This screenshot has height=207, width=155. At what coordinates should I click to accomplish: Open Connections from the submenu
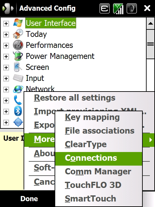98,158
